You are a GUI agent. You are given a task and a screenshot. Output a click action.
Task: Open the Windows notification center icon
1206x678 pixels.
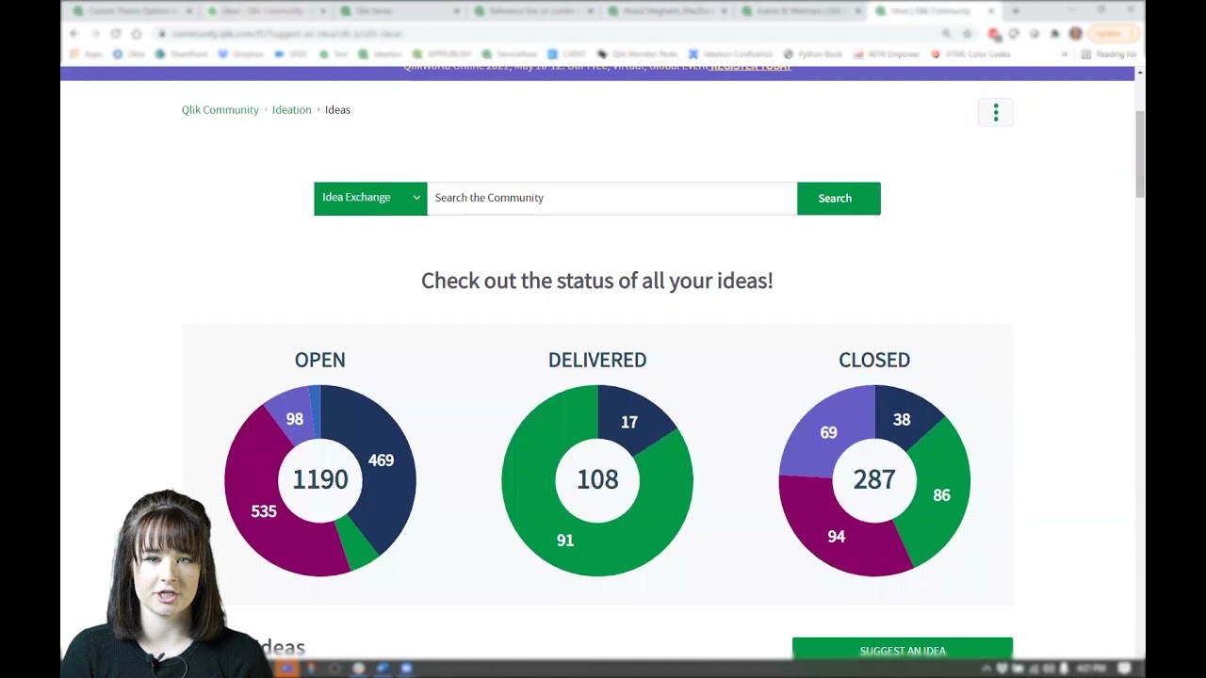pyautogui.click(x=1124, y=669)
